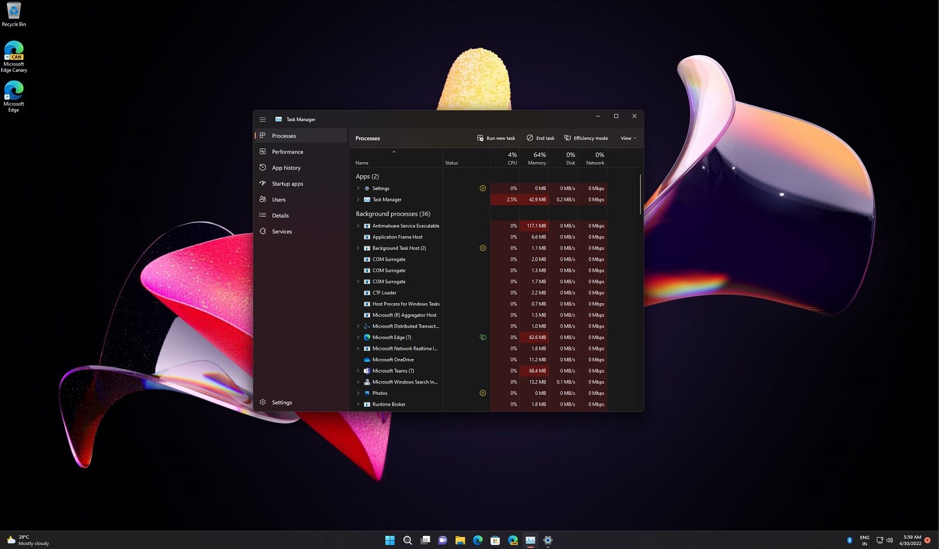The width and height of the screenshot is (939, 549).
Task: Open the Startup apps section
Action: coord(287,183)
